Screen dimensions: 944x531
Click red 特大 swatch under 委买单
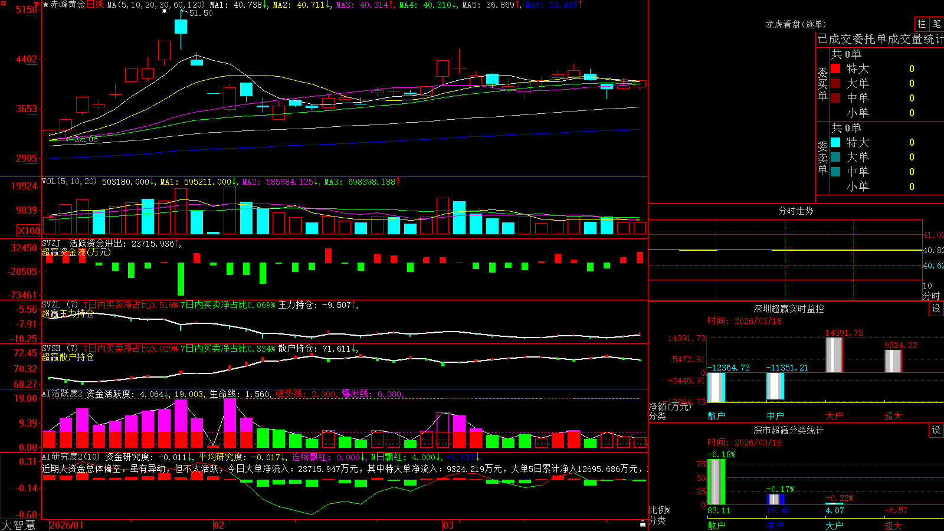[835, 68]
